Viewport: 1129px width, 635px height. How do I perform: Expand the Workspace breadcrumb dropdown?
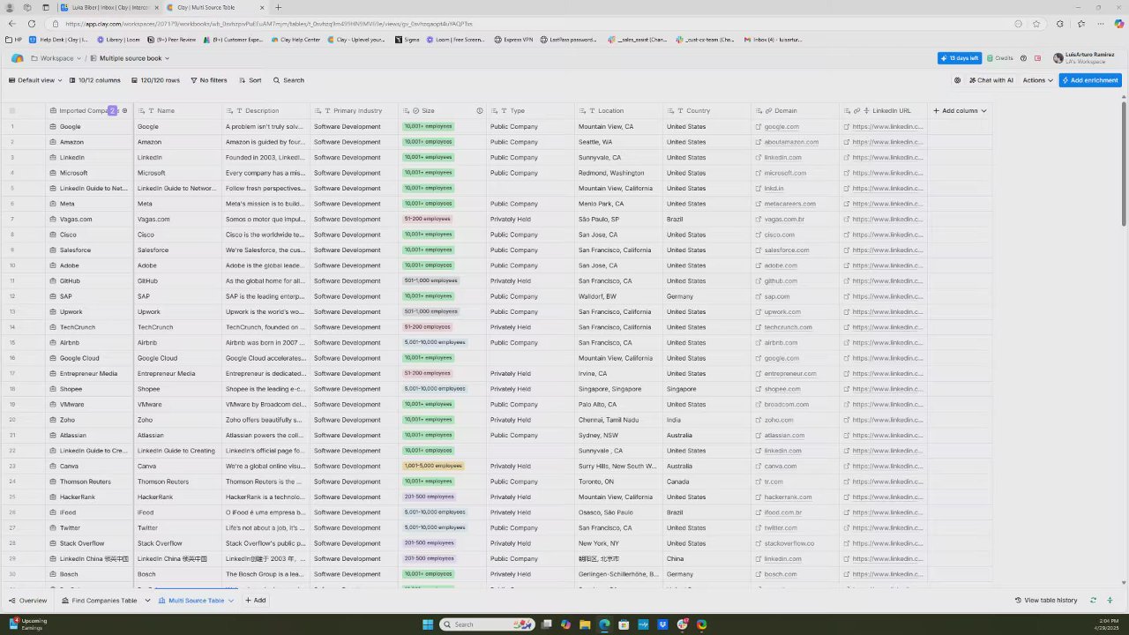79,58
